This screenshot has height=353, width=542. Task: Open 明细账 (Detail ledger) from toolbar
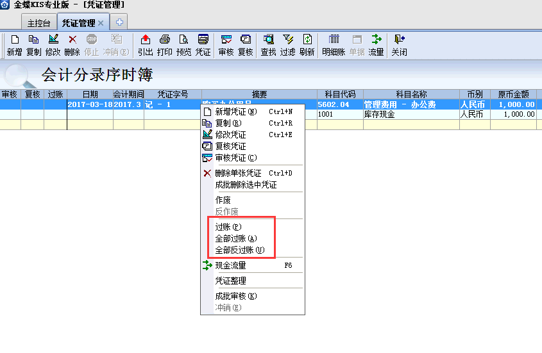tap(334, 44)
